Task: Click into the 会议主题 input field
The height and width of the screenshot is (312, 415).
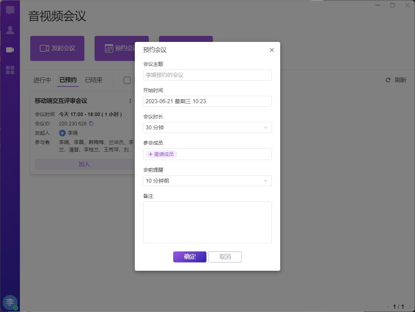Action: tap(207, 75)
